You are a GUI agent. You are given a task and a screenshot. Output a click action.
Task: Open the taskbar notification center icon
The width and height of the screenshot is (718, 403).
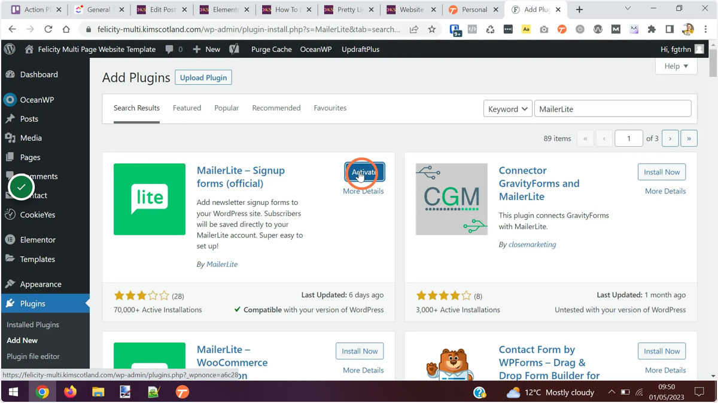699,392
